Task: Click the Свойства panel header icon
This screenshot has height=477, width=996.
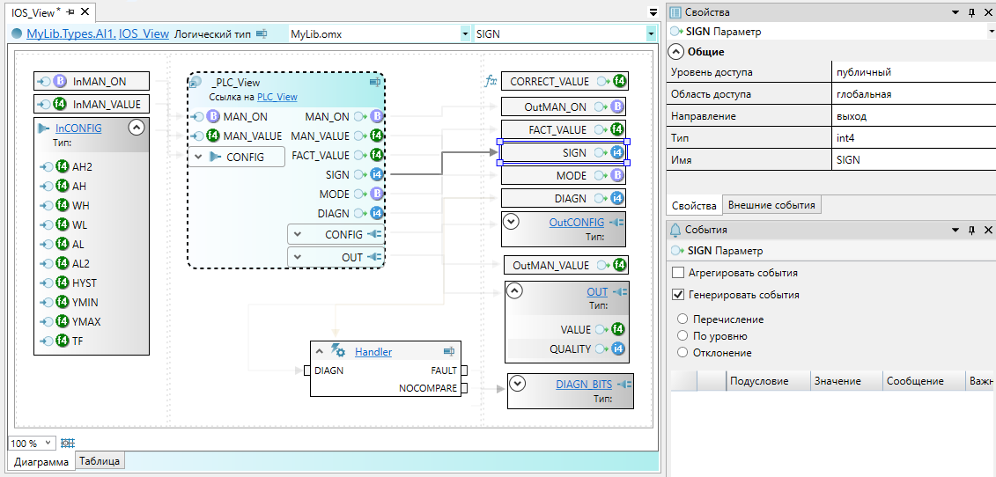Action: tap(676, 12)
